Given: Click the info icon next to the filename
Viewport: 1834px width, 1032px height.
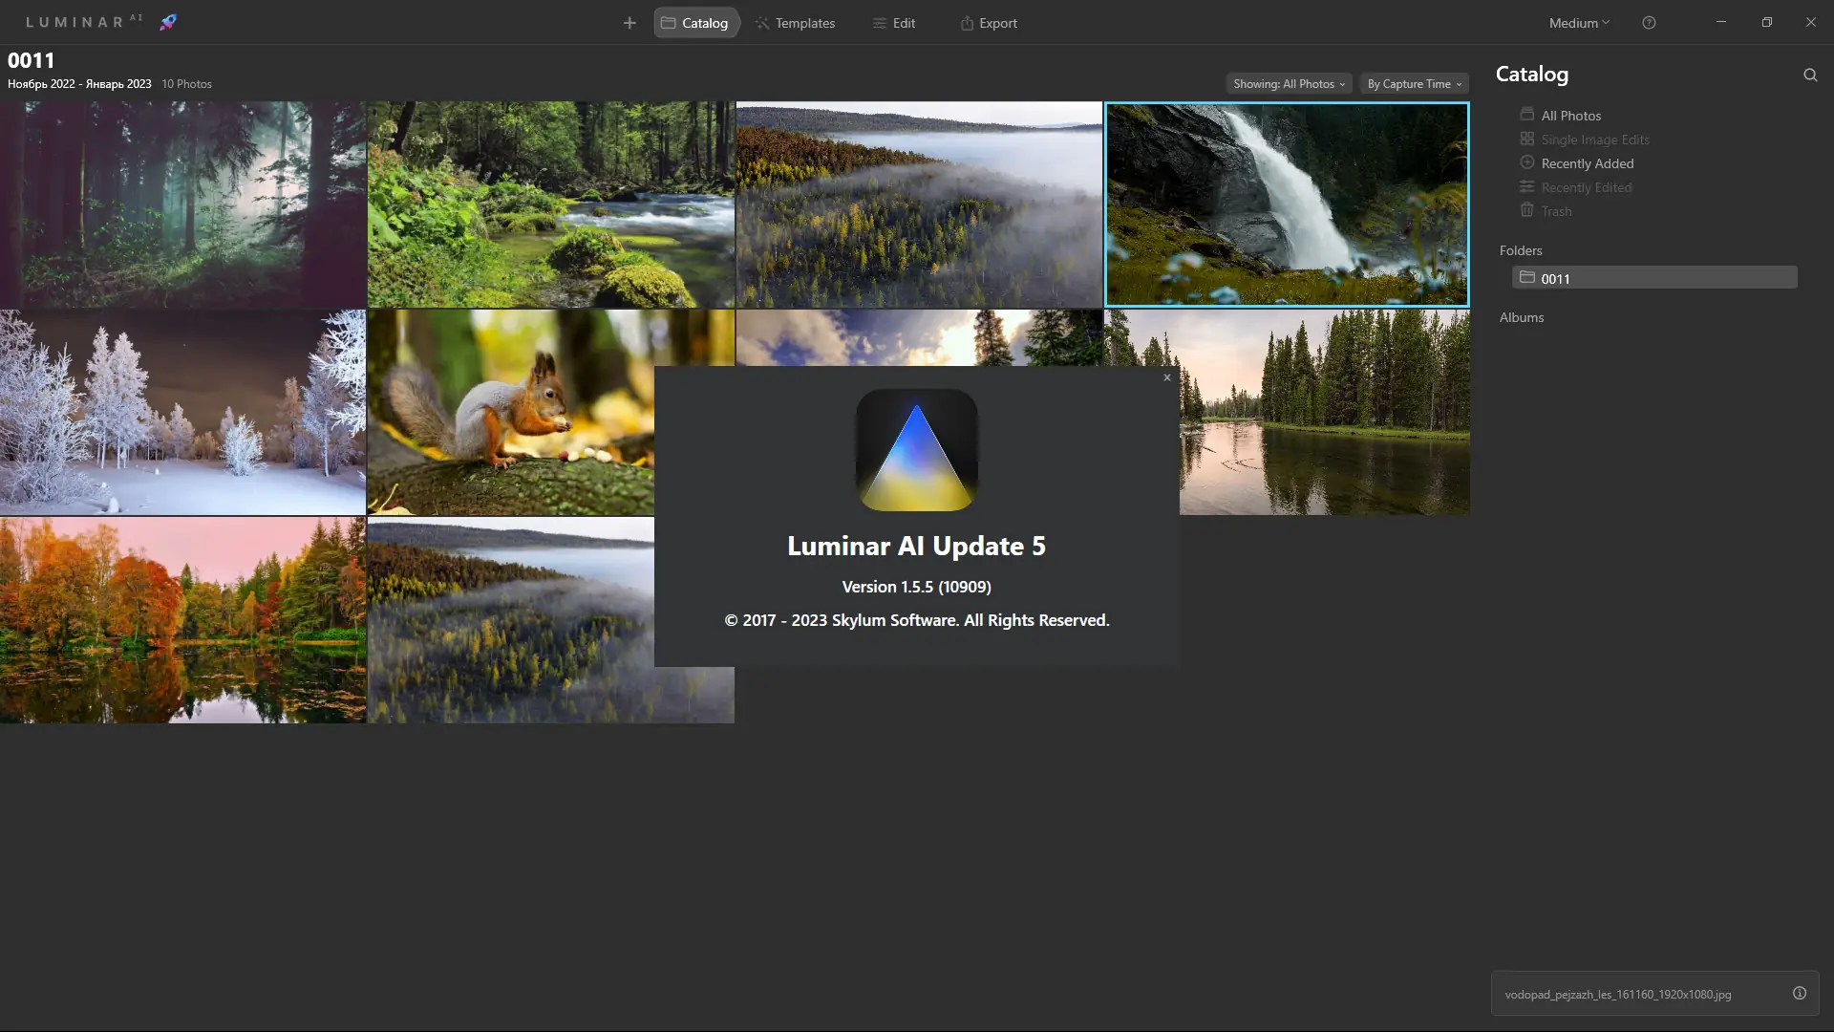Looking at the screenshot, I should point(1800,994).
